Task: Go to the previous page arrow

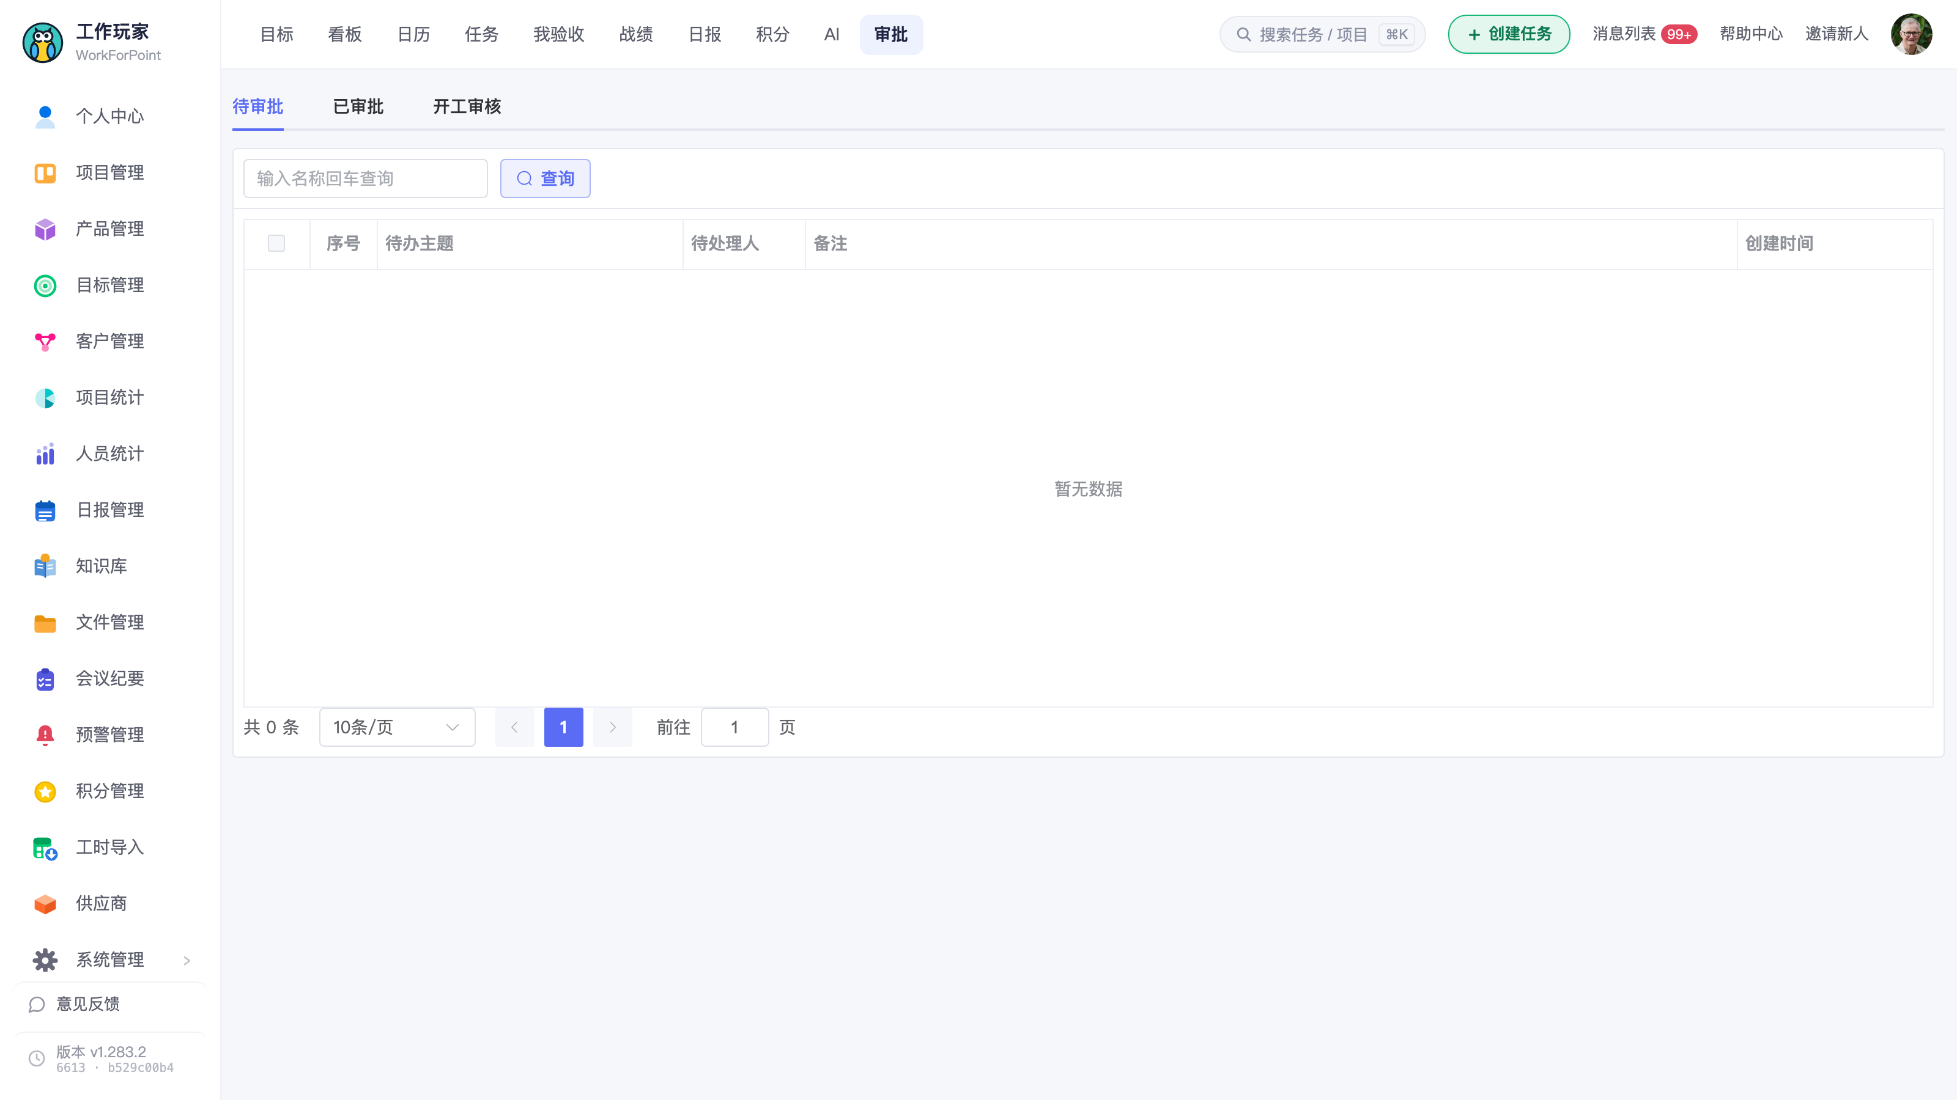Action: click(514, 727)
